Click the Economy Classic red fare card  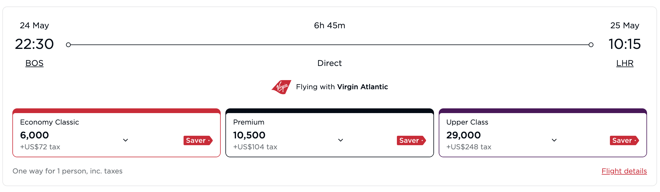(116, 133)
